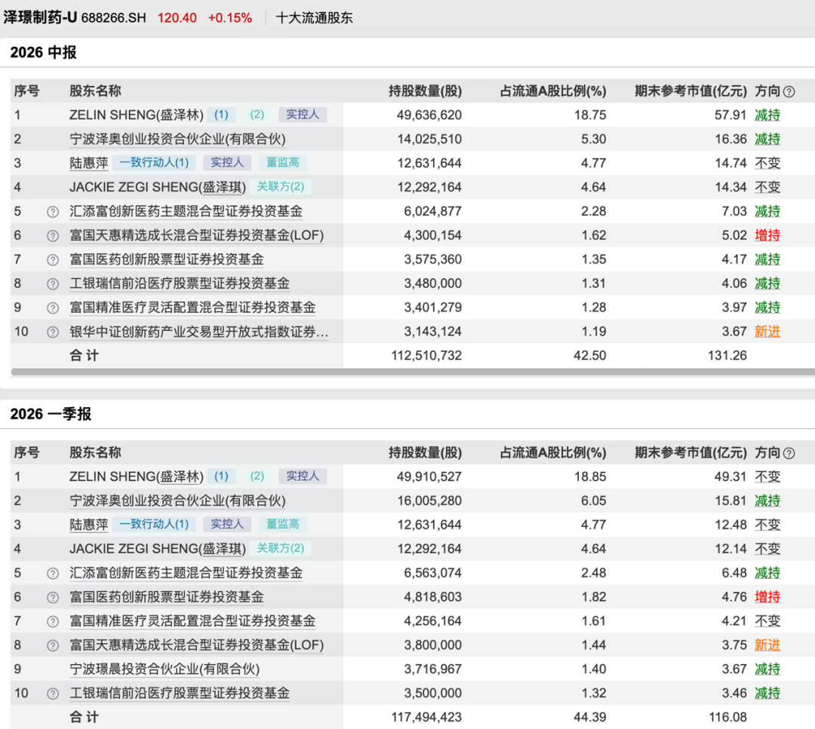Screen dimensions: 815x729
Task: Open 富国医药创新股票型 fund link in 2026 一季报
Action: [167, 596]
